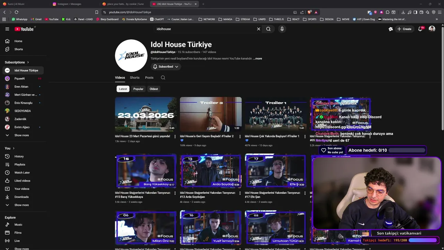
Task: Expand the Subscriptions section chevron
Action: coord(27,62)
